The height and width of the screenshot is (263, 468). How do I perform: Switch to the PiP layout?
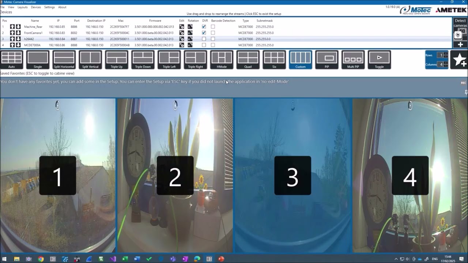tap(327, 60)
